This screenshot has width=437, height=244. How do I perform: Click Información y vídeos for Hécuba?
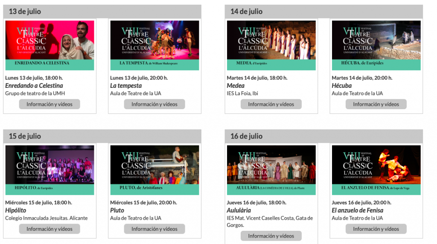coord(376,104)
